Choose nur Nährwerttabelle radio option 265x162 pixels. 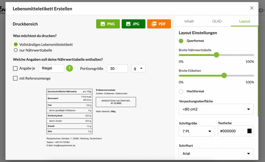[x=16, y=50]
